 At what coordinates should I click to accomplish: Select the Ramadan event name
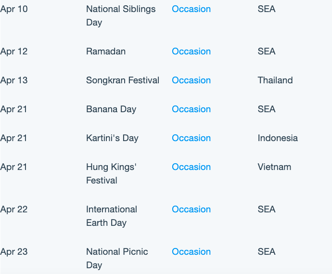(x=106, y=52)
